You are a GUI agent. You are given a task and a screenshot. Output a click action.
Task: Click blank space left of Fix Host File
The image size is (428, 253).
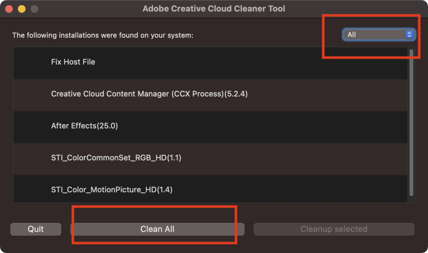point(31,62)
